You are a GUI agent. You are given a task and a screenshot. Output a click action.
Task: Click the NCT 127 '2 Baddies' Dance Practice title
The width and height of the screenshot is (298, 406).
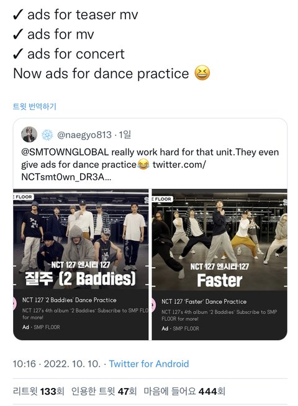pos(70,300)
